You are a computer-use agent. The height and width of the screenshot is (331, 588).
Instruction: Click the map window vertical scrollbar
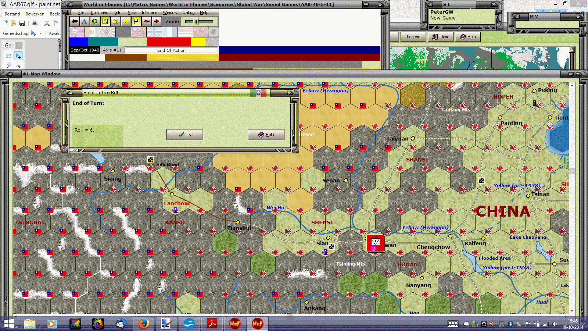tap(572, 198)
